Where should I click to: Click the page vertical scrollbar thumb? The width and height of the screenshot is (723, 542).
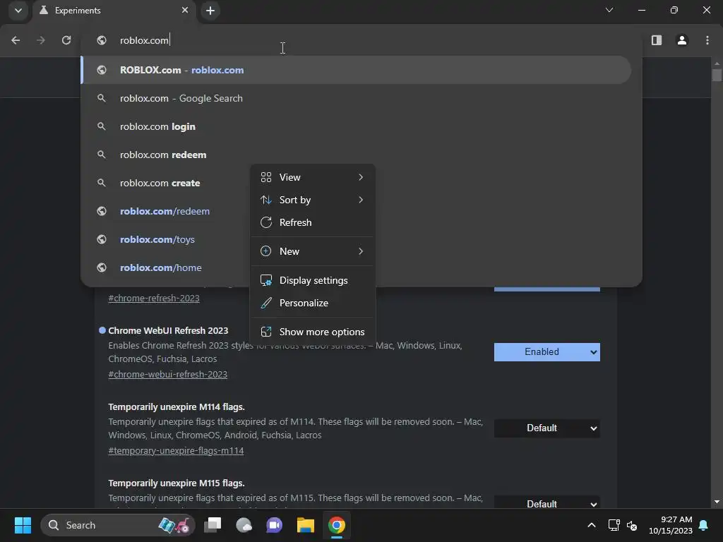717,76
